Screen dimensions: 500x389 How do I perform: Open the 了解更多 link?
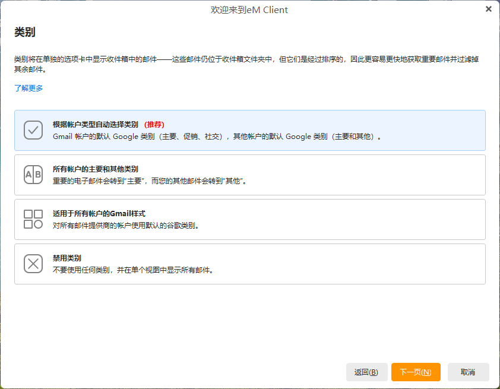tap(29, 88)
